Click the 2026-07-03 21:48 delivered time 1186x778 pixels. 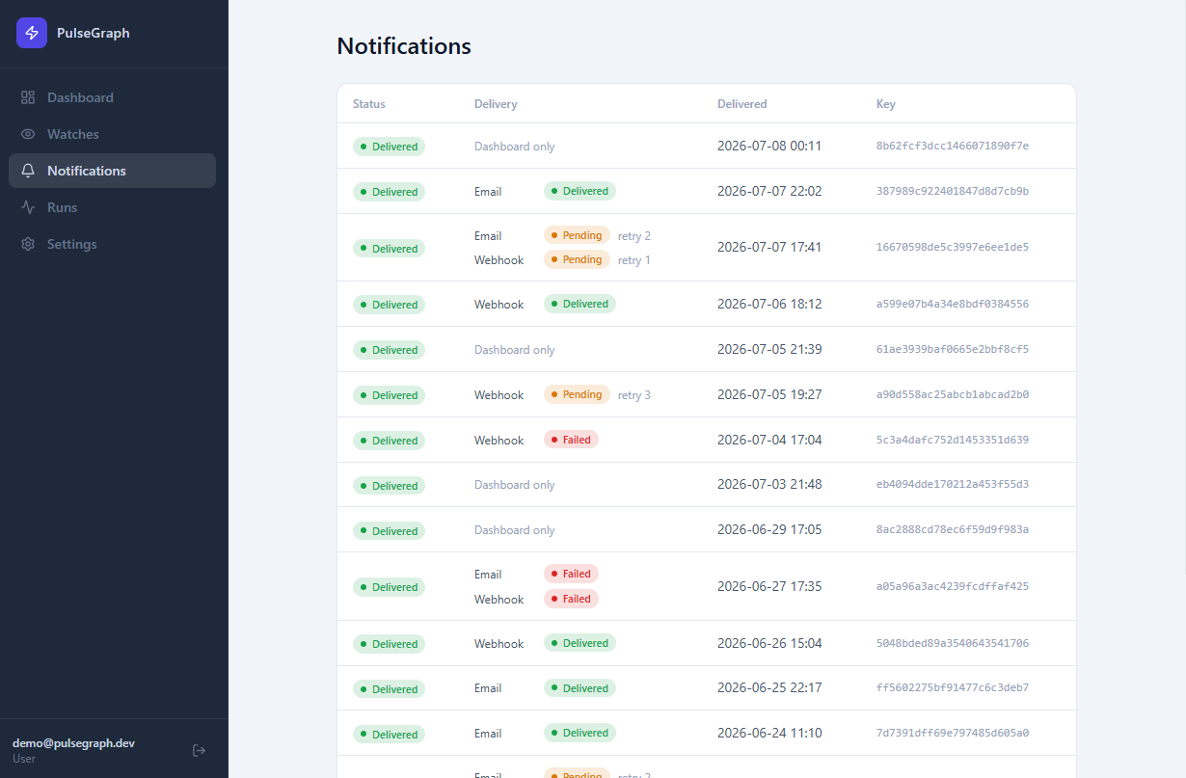pos(769,484)
